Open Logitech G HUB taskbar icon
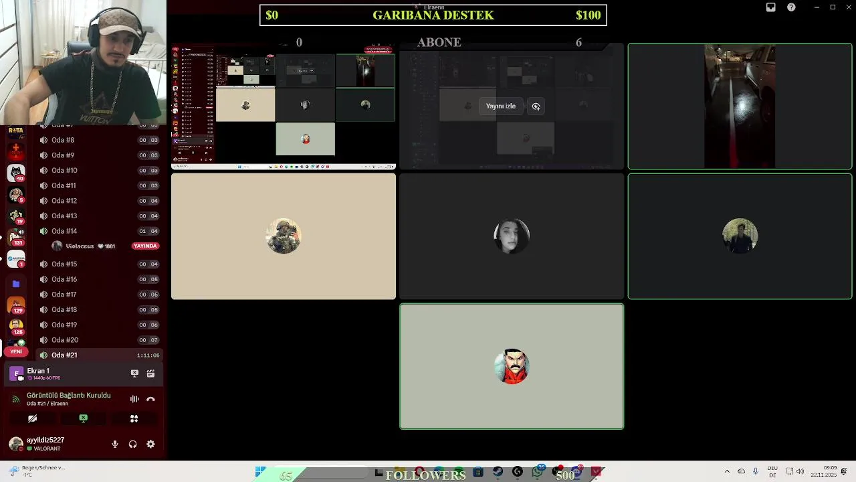Screen dimensions: 856x482 tap(517, 472)
